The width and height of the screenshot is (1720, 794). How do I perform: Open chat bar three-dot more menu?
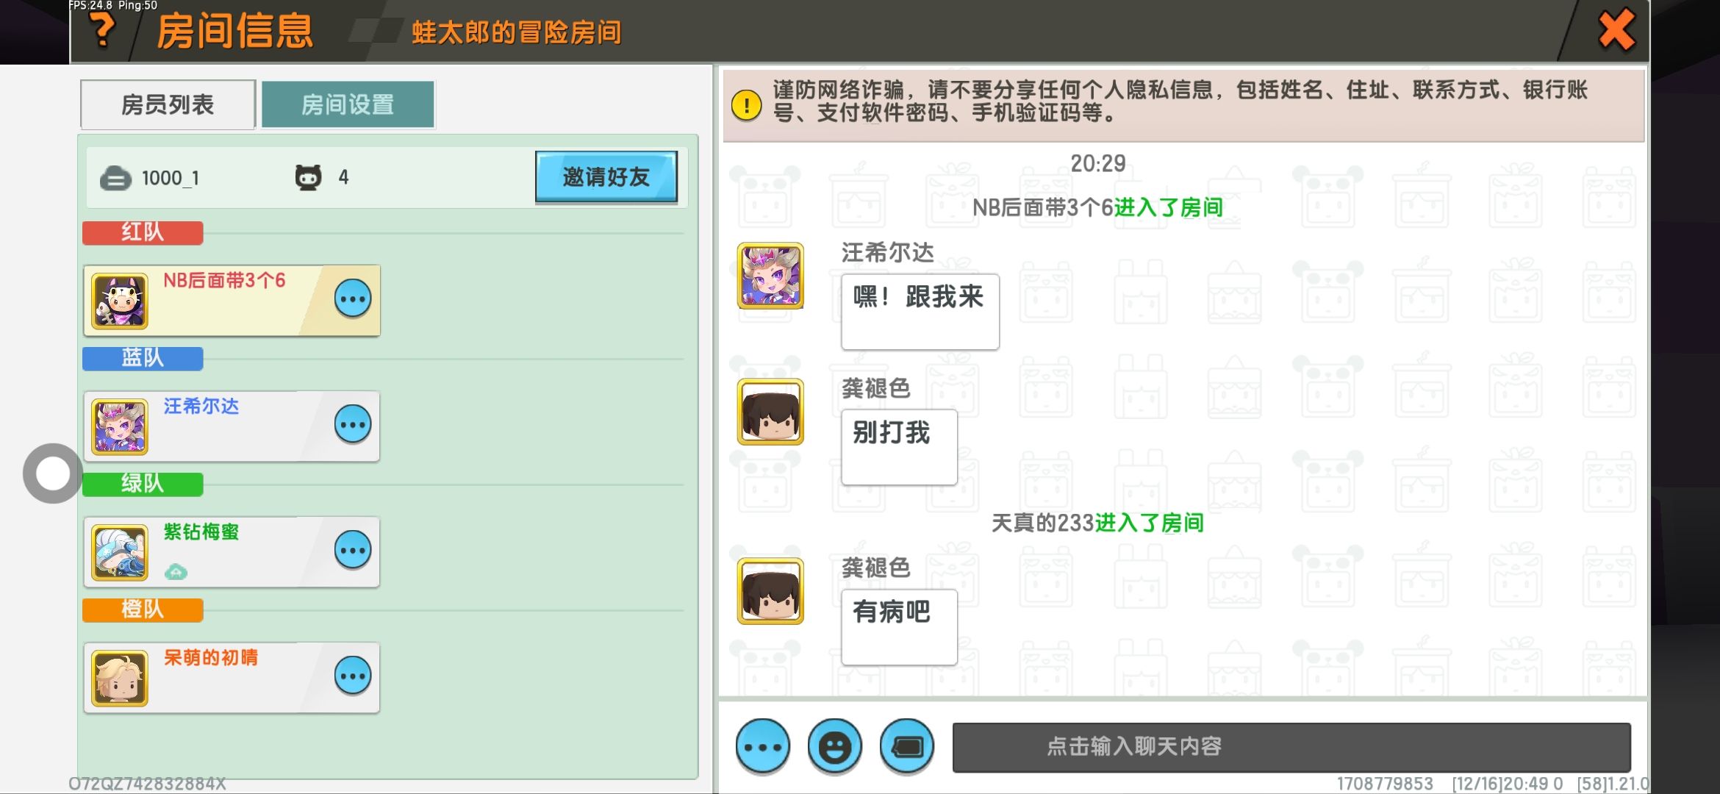pyautogui.click(x=763, y=747)
